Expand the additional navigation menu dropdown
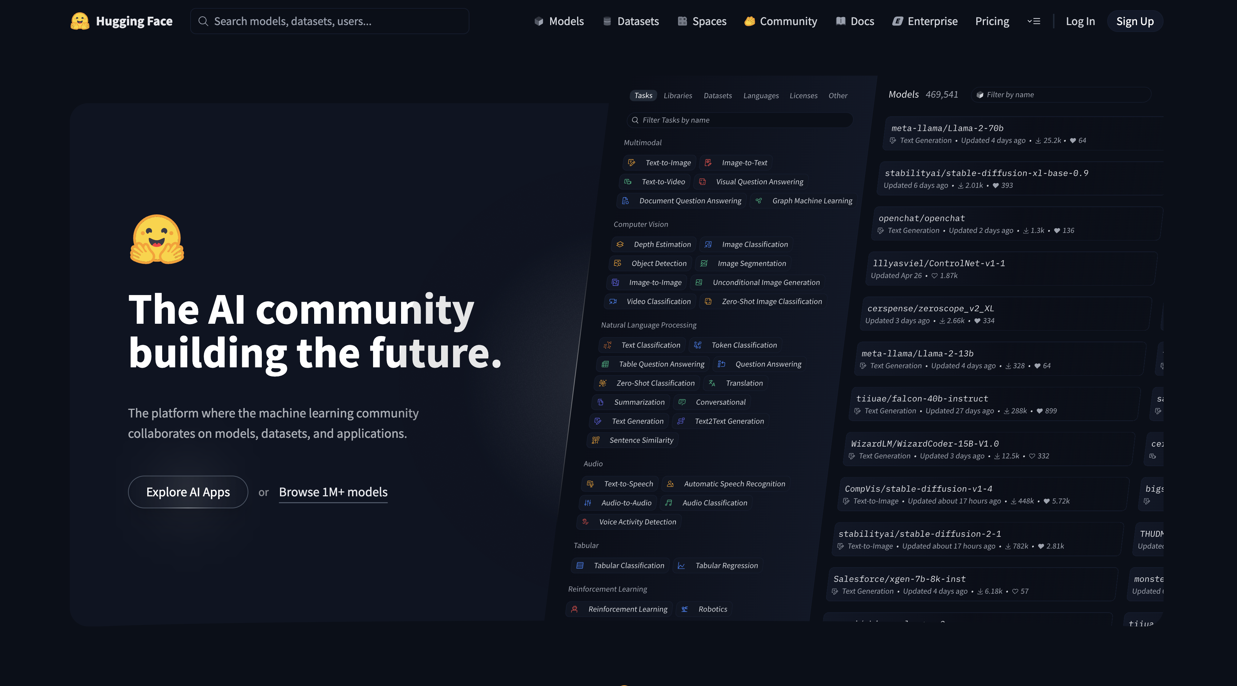The image size is (1237, 686). coord(1033,21)
